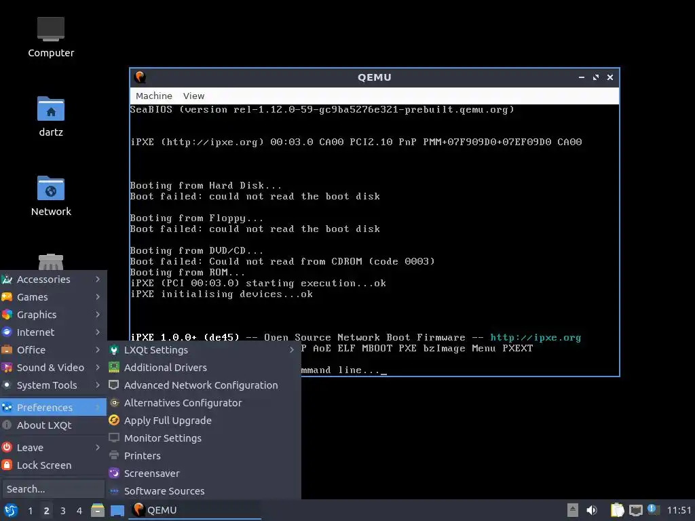The width and height of the screenshot is (695, 521).
Task: Click Lock Screen
Action: click(x=53, y=465)
